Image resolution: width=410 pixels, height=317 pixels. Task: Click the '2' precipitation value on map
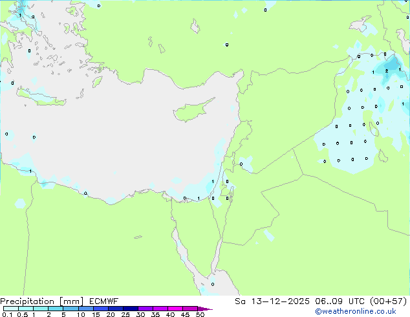pyautogui.click(x=387, y=71)
